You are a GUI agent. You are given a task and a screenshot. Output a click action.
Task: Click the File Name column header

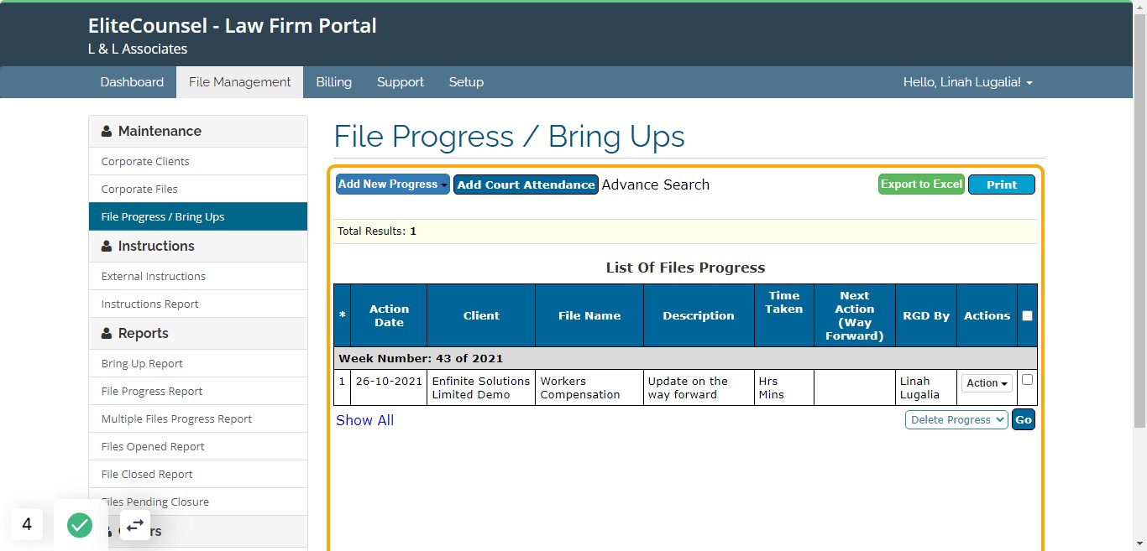(x=589, y=315)
